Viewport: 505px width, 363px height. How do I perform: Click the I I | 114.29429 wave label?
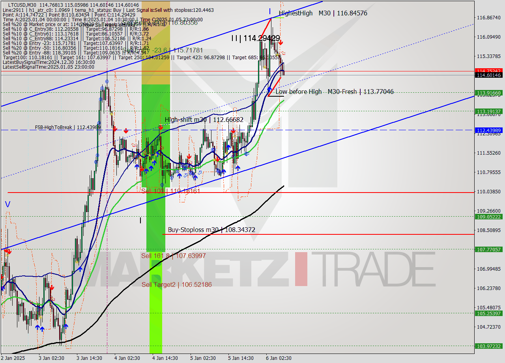[x=255, y=38]
